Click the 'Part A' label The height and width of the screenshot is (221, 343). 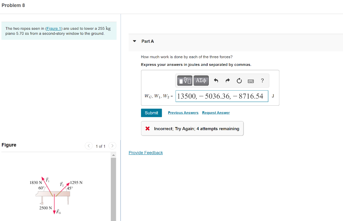[x=148, y=41]
